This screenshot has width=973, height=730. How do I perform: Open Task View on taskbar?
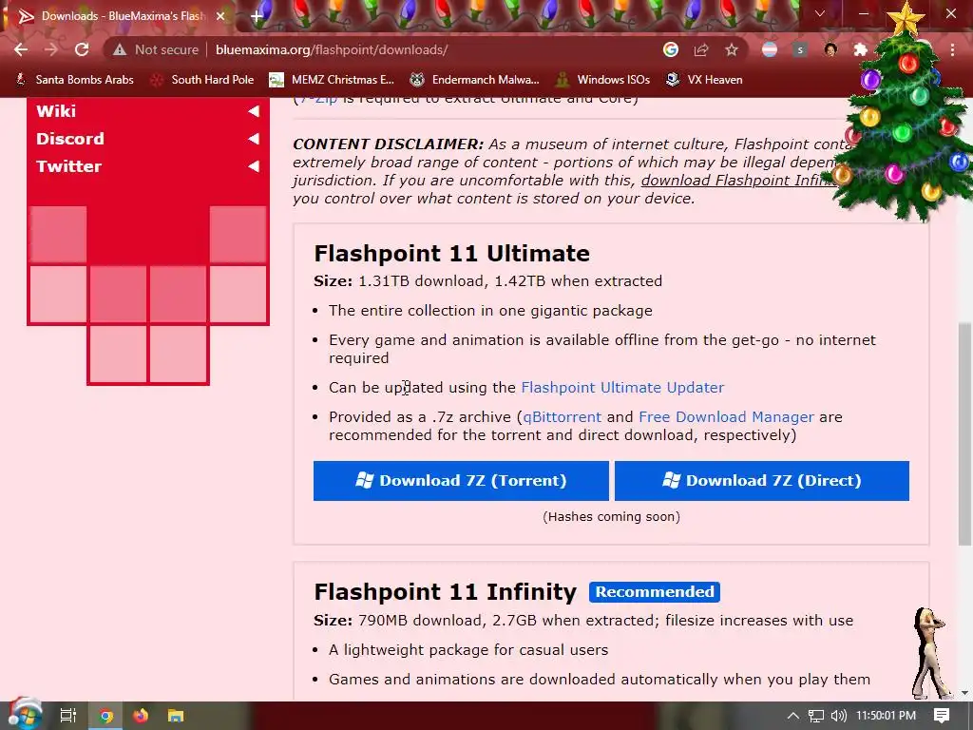[x=68, y=716]
